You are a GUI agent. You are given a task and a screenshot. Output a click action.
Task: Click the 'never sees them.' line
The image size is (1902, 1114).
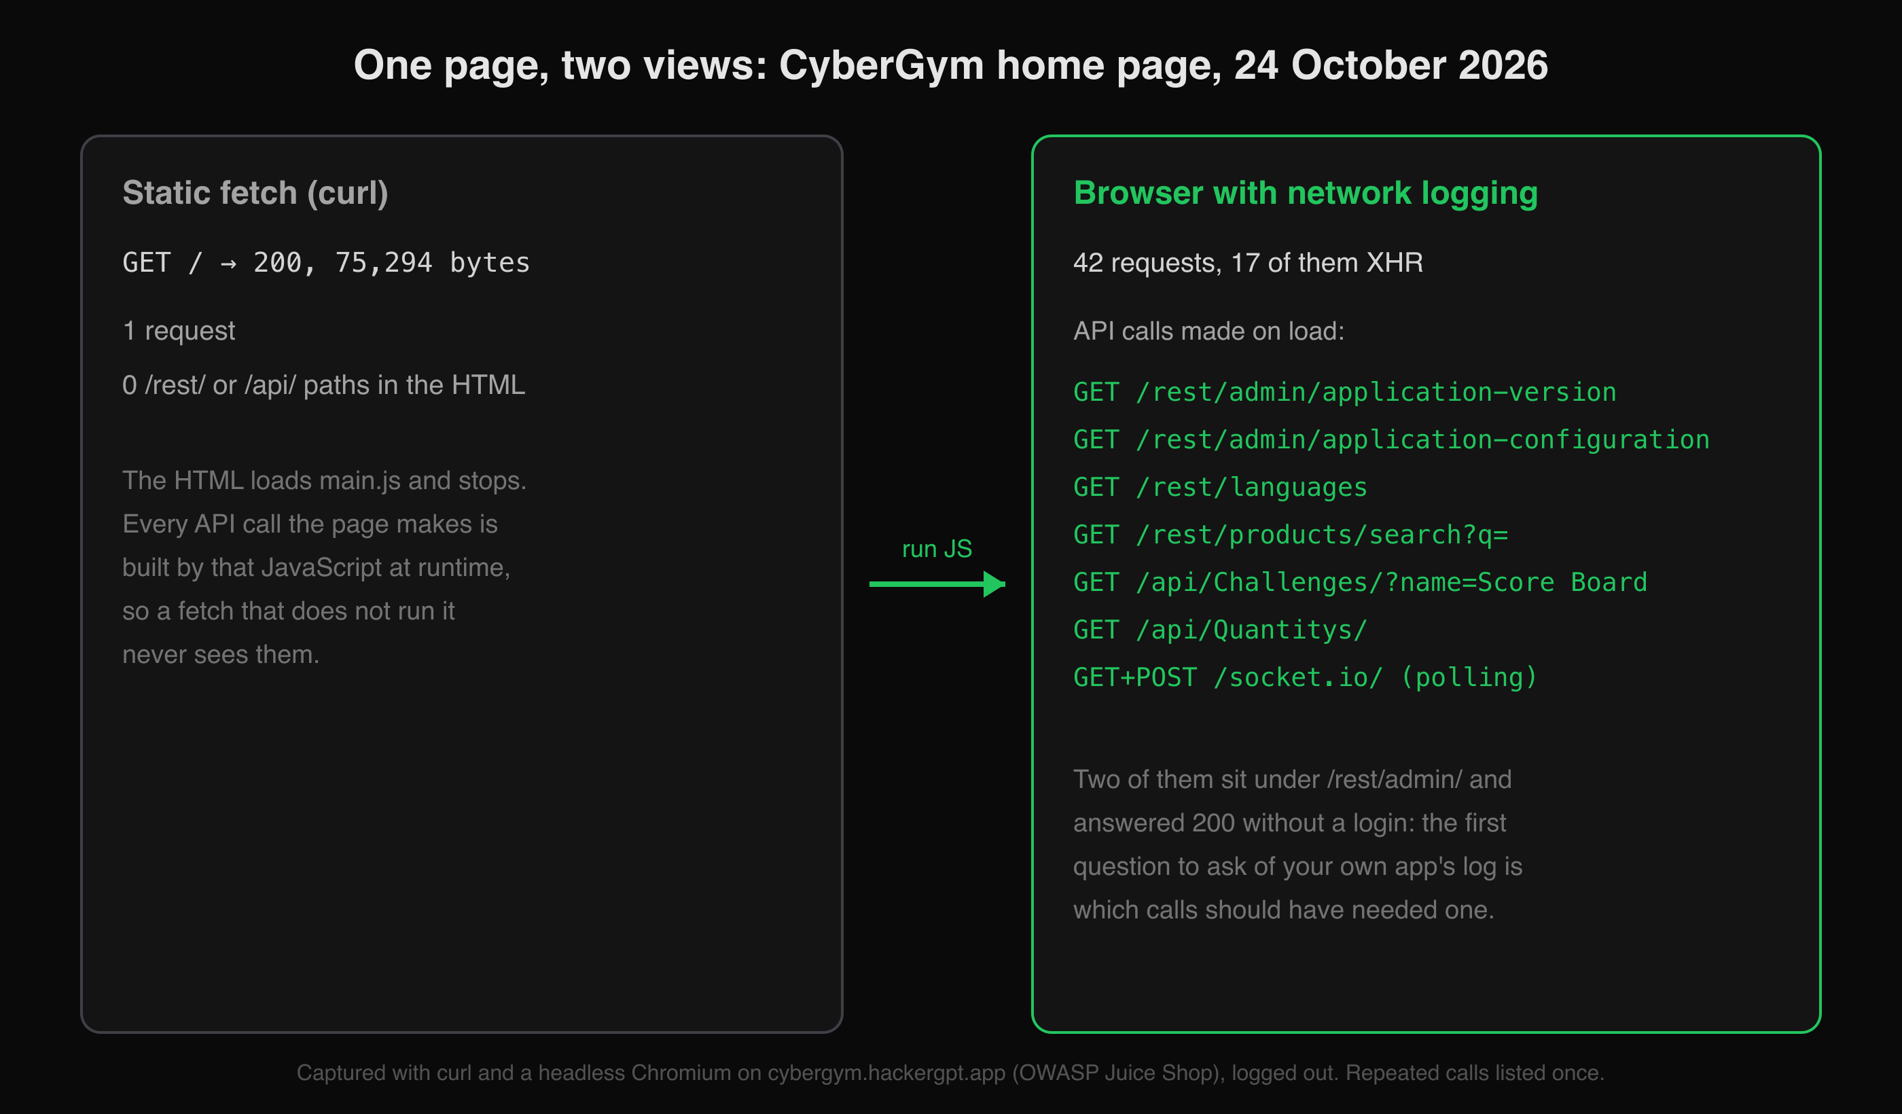point(220,654)
